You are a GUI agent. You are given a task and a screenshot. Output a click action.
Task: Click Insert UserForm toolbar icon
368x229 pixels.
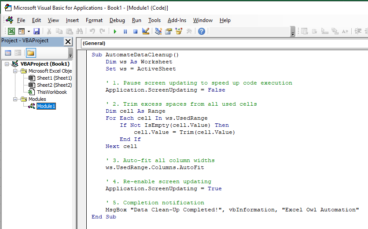pyautogui.click(x=22, y=31)
